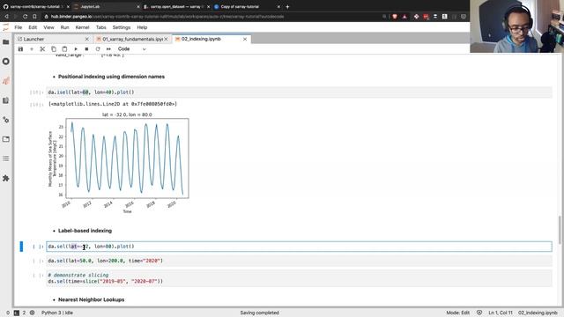Viewport: 564px width, 317px height.
Task: Copy the selected cell
Action: pyautogui.click(x=54, y=49)
